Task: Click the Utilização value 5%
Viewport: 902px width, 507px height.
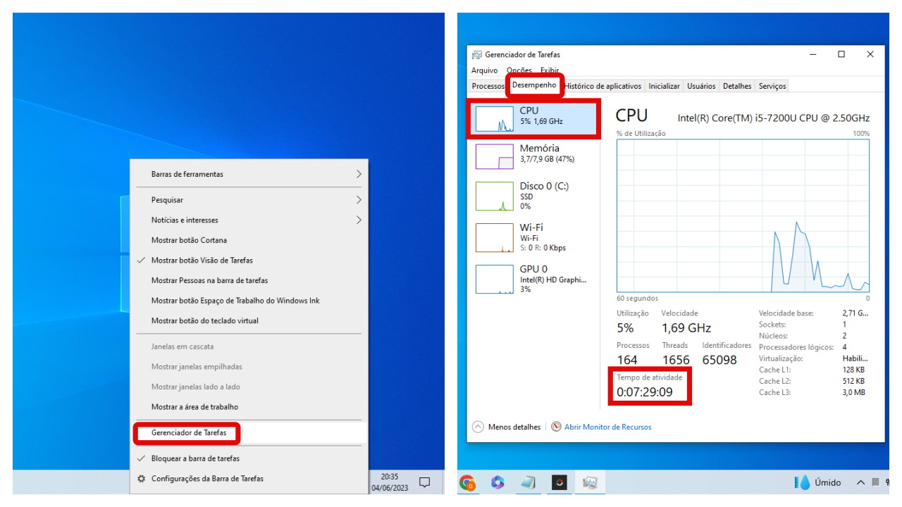Action: pyautogui.click(x=625, y=328)
